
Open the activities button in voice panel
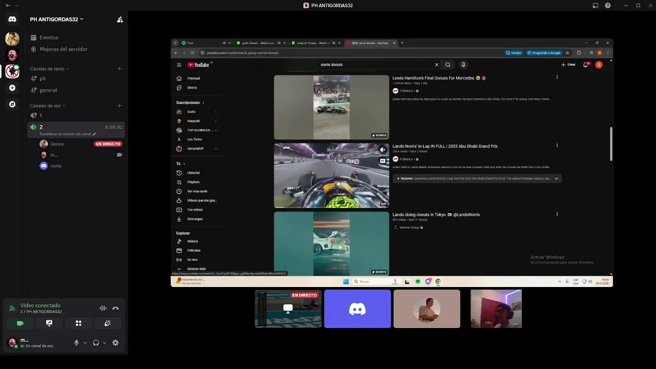coord(78,323)
